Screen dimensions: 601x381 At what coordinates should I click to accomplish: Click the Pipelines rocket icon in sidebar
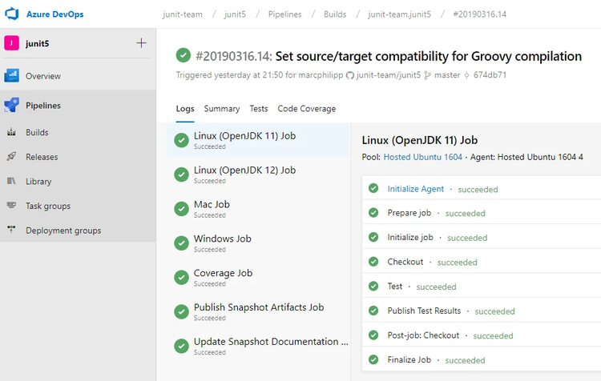tap(12, 106)
